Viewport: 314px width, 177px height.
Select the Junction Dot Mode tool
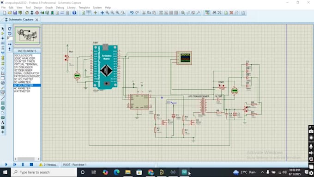tap(3, 38)
